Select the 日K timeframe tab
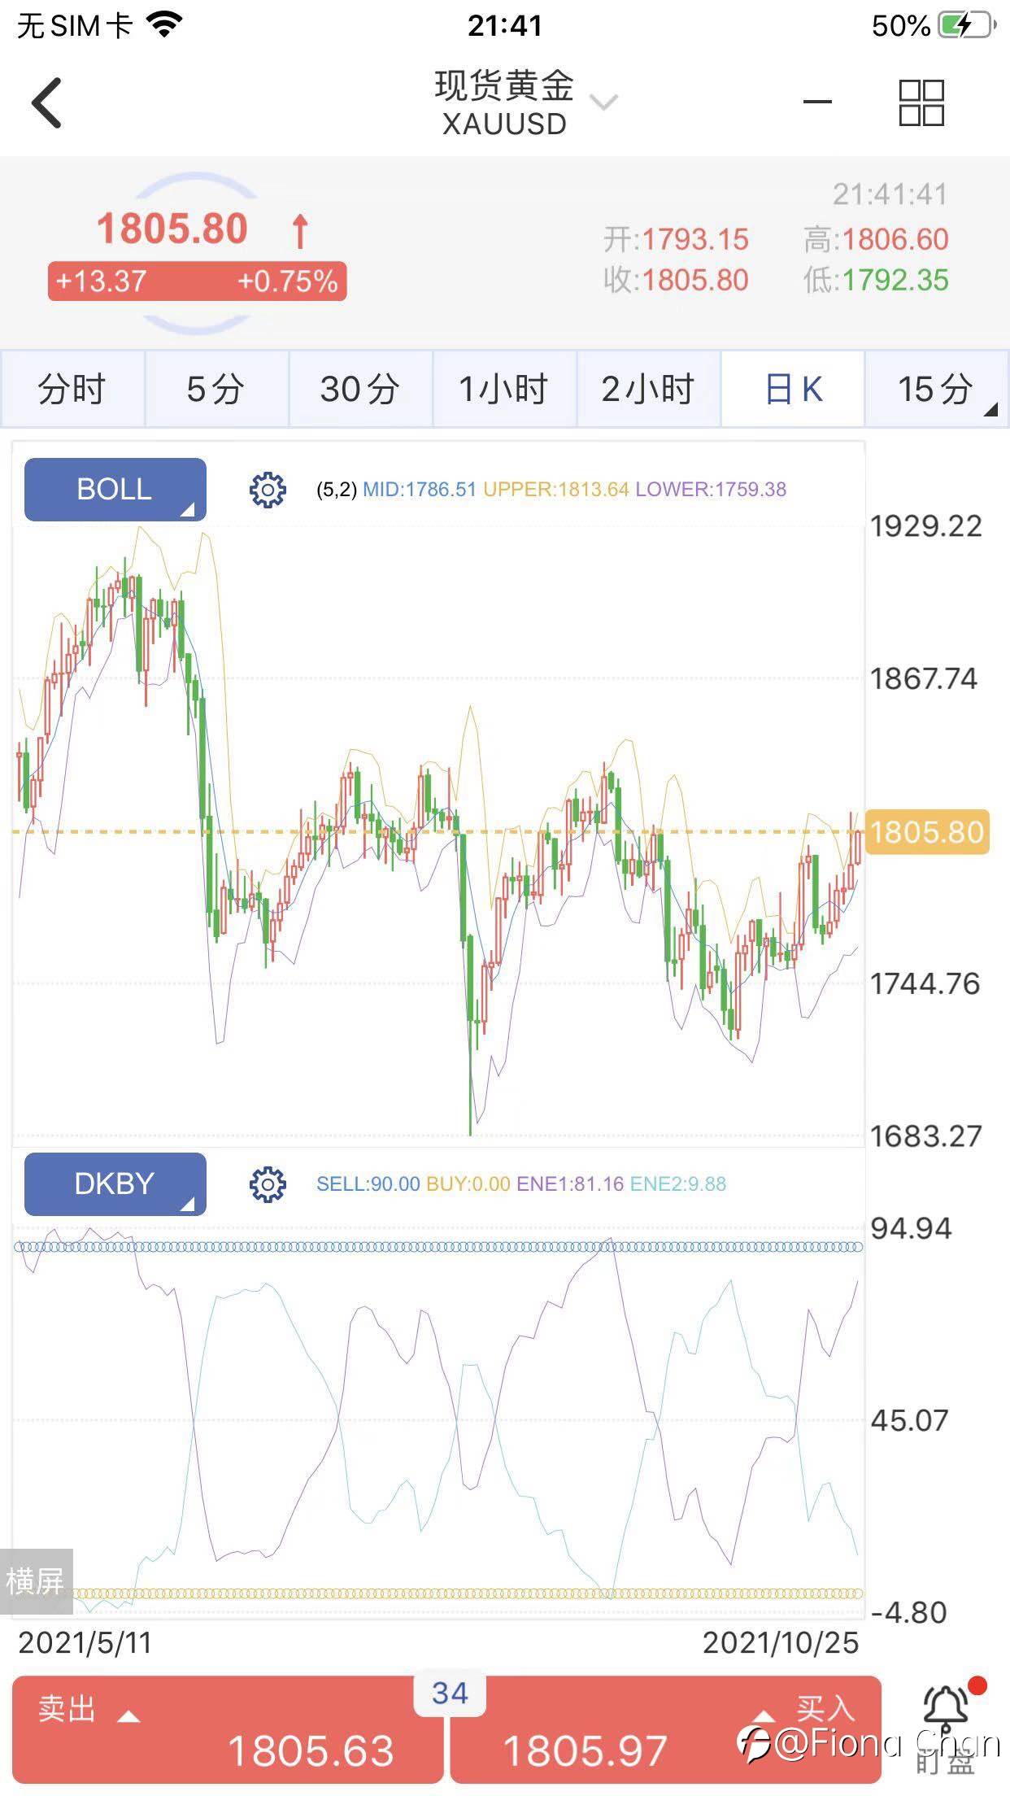 [793, 390]
